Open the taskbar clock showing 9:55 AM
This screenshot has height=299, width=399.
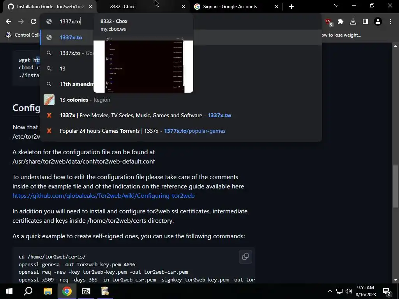pos(365,291)
